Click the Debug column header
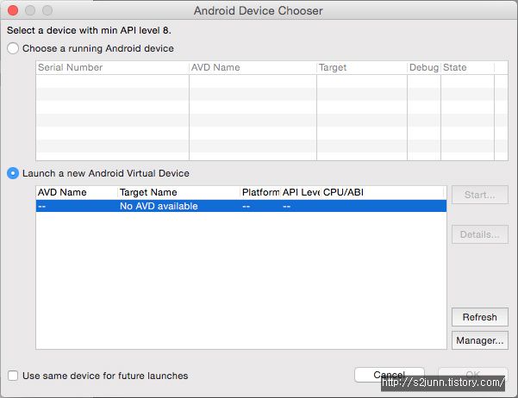 click(x=424, y=67)
